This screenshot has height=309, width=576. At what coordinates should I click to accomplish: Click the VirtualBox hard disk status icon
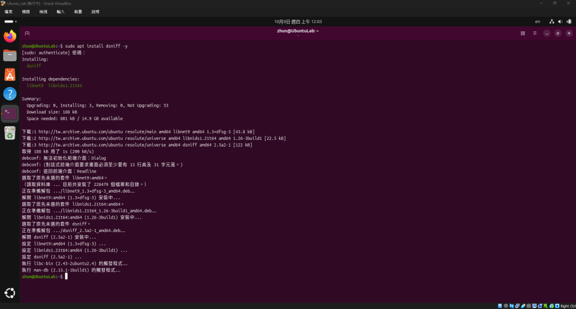500,306
